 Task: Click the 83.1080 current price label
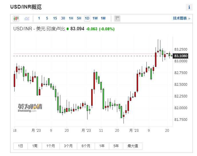tap(180, 56)
